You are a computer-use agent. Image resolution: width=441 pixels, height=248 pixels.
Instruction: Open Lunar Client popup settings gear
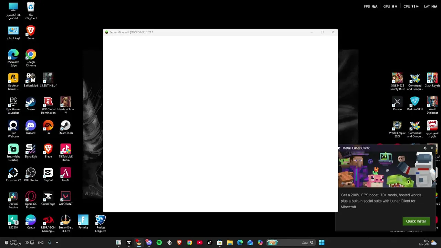point(425,148)
